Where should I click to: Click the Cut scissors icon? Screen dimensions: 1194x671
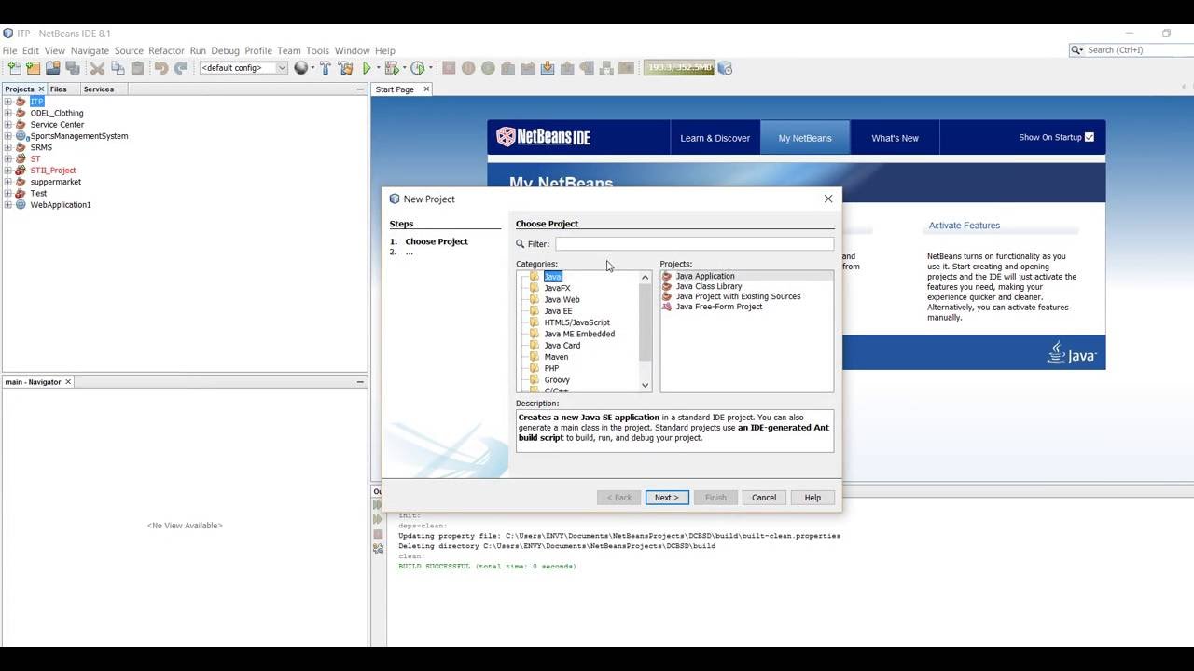pyautogui.click(x=97, y=68)
